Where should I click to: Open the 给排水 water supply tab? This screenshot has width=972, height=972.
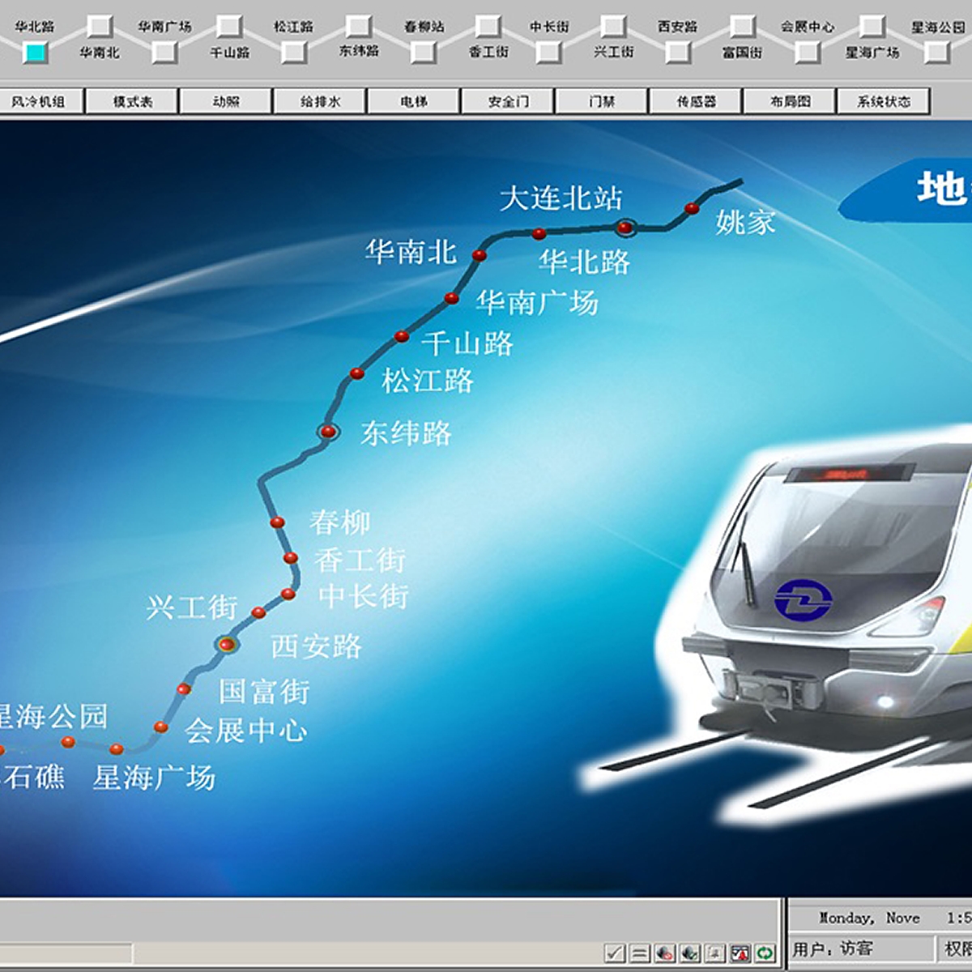coord(321,101)
